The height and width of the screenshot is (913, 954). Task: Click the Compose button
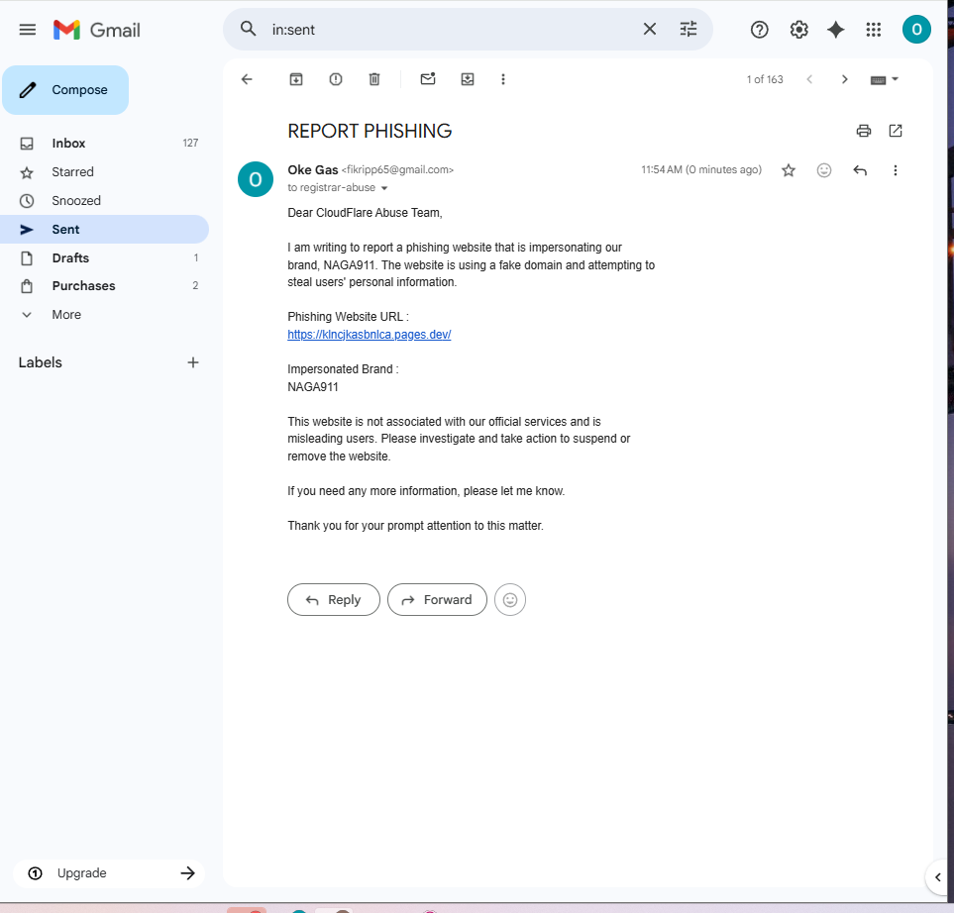pyautogui.click(x=65, y=90)
